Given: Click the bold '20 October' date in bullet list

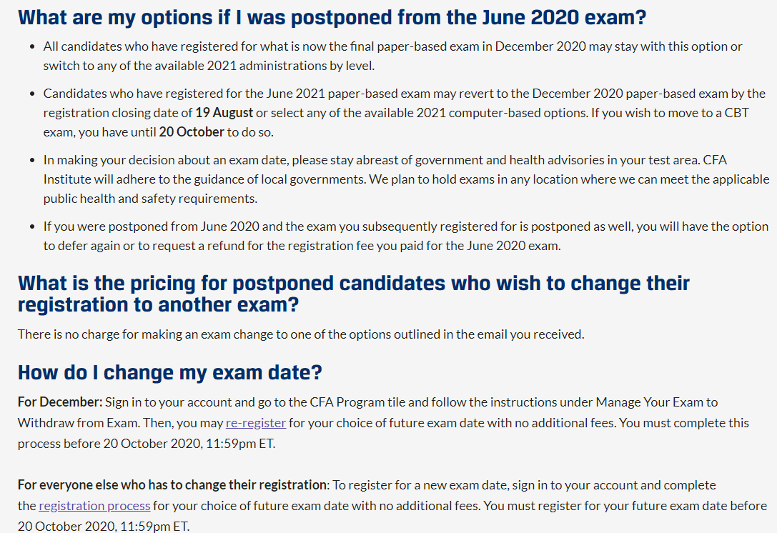Looking at the screenshot, I should click(x=192, y=132).
